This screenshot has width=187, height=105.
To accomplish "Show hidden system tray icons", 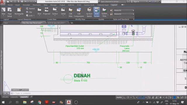I will 143,102.
